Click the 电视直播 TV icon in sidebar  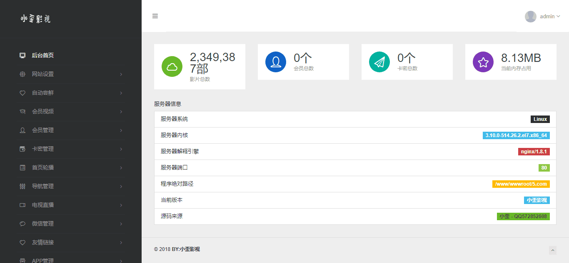(x=22, y=205)
